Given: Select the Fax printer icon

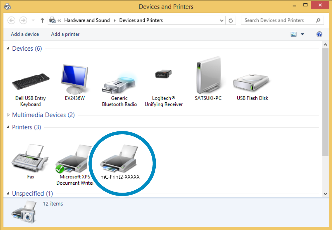Looking at the screenshot, I should point(31,159).
